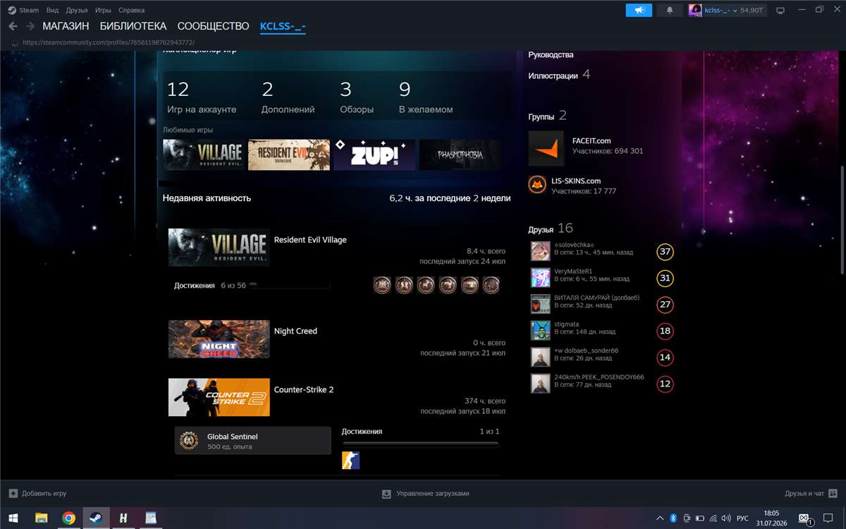The image size is (846, 529).
Task: Go to БИБЛИОТЕКА tab
Action: 133,26
